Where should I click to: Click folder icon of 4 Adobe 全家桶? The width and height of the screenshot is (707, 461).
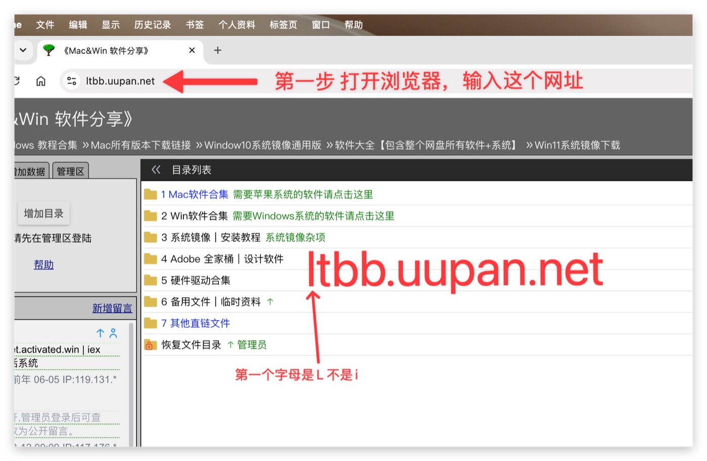(x=150, y=259)
